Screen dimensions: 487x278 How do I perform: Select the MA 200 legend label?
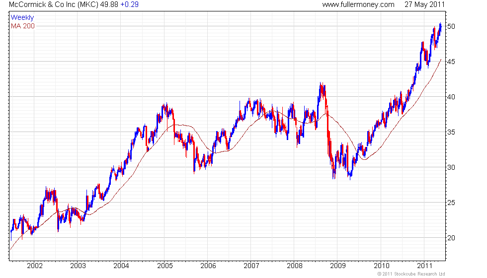23,26
